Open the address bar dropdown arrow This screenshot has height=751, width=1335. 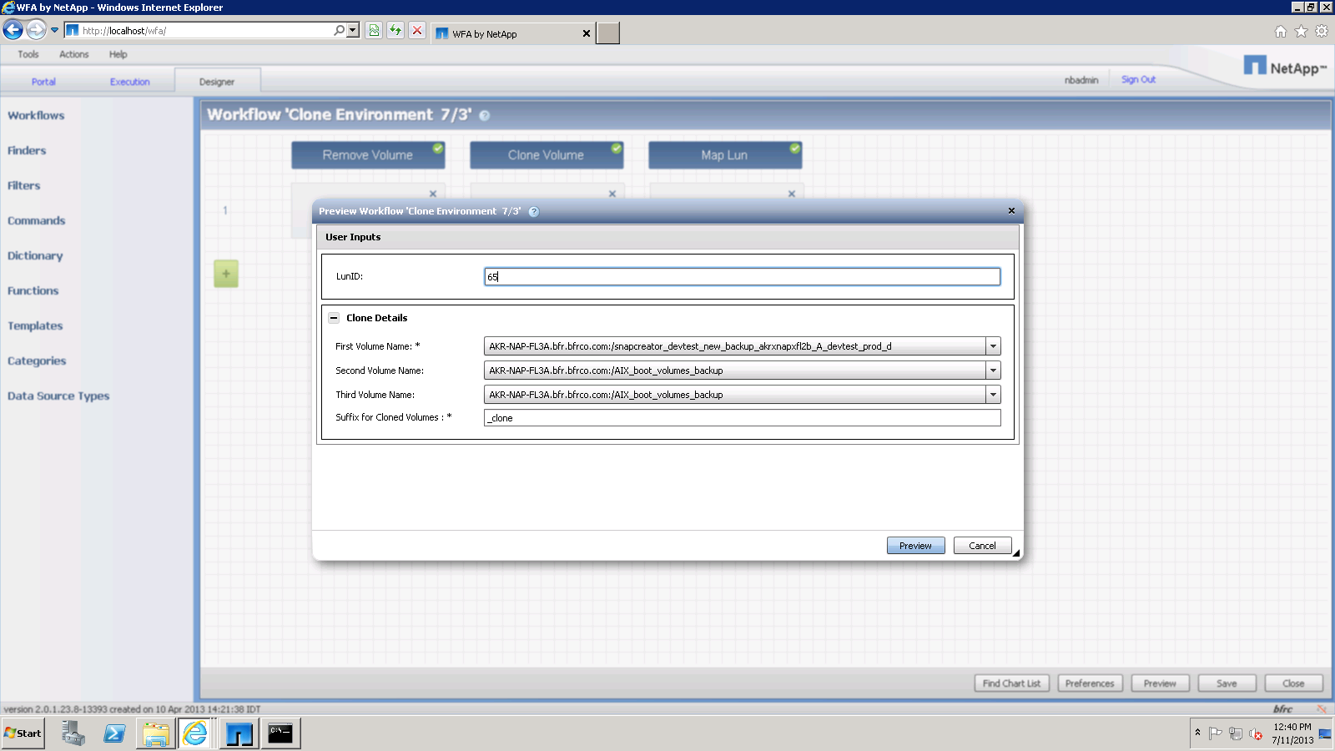click(353, 31)
